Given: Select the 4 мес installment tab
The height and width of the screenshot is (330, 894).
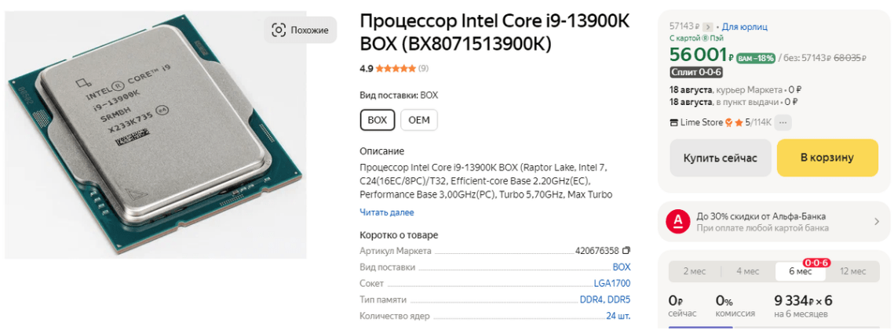Looking at the screenshot, I should click(747, 271).
